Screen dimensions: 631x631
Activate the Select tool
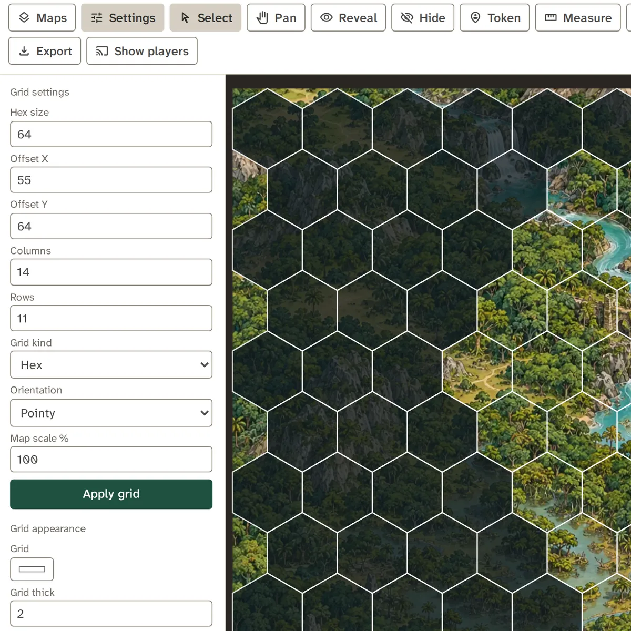[206, 18]
